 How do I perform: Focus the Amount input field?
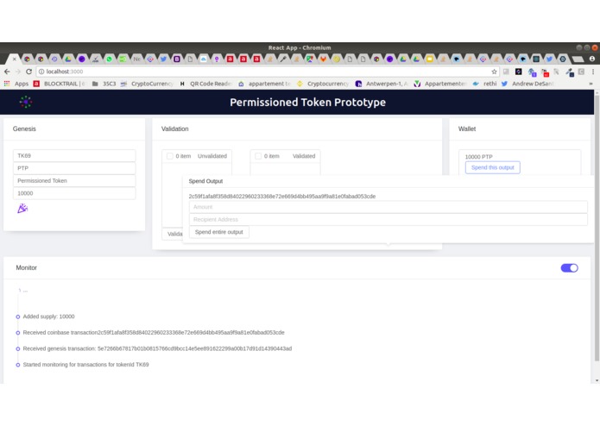click(x=388, y=207)
